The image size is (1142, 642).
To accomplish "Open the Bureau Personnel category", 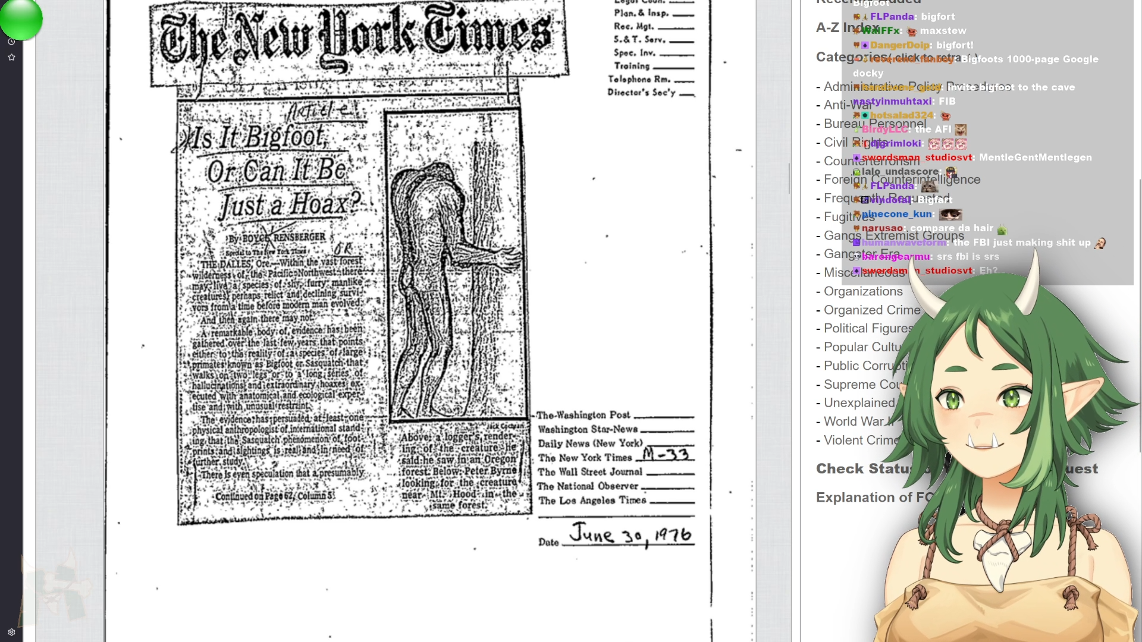I will click(874, 124).
